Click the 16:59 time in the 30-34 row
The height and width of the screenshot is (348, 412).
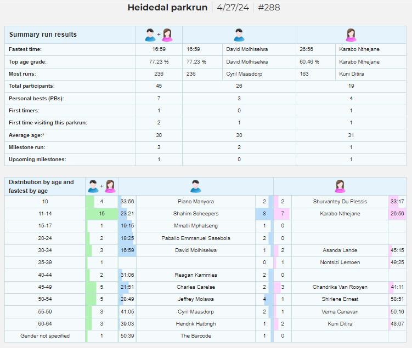(x=127, y=250)
